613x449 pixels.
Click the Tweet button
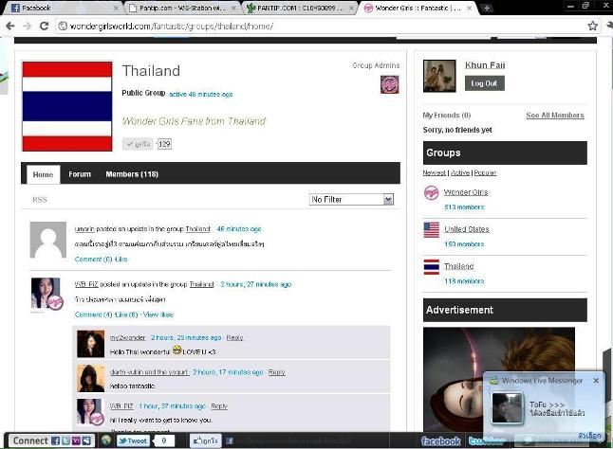pyautogui.click(x=133, y=440)
